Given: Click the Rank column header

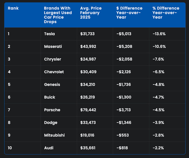Looking at the screenshot, I should 13,8.
